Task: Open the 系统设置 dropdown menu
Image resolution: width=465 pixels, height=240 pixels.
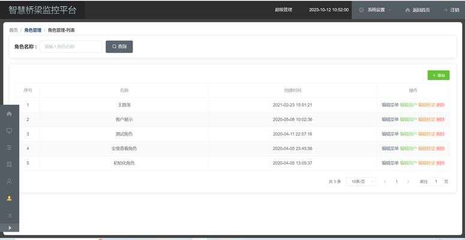Action: point(376,10)
